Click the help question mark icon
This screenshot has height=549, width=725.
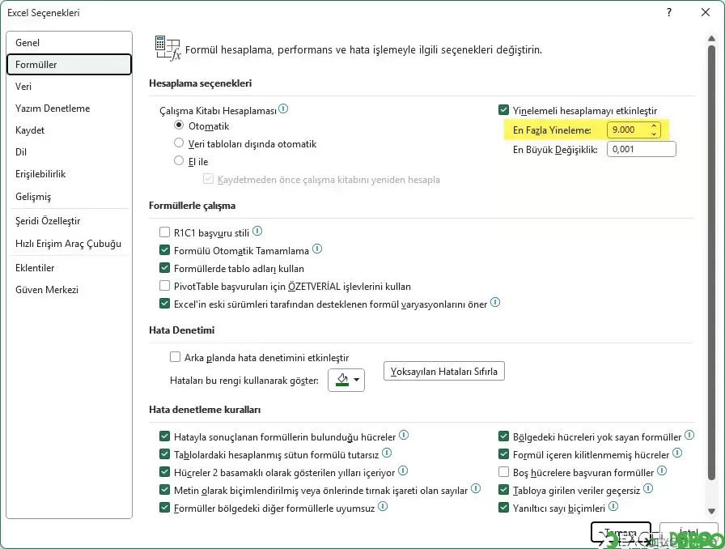669,12
